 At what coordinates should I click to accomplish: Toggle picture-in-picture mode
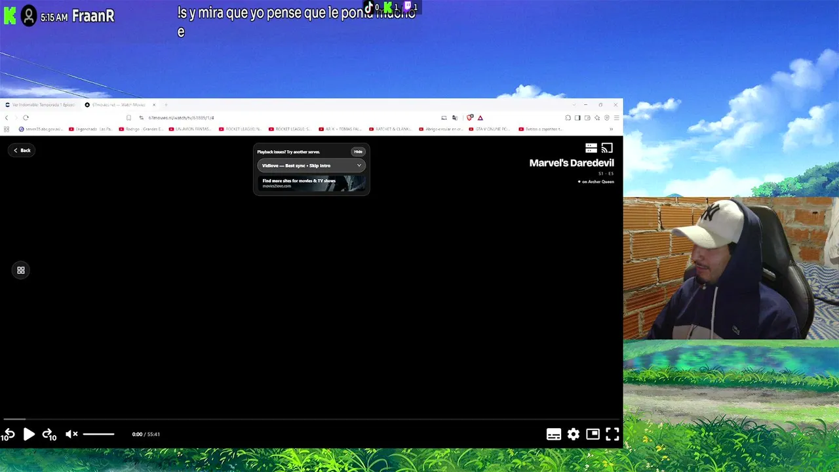pyautogui.click(x=593, y=434)
